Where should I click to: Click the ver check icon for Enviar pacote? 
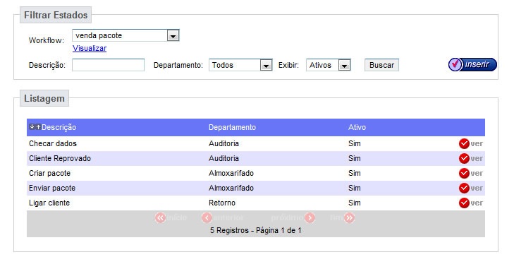tap(464, 188)
